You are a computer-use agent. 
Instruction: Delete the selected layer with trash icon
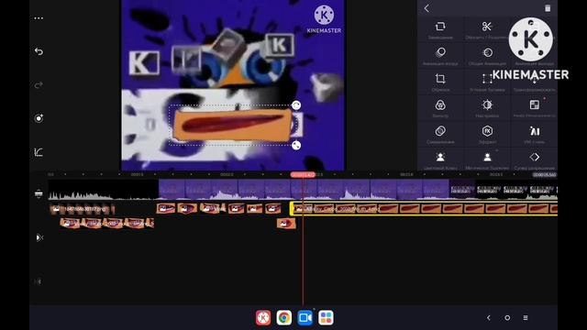(548, 8)
